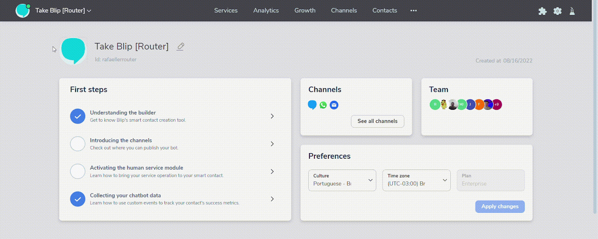Click the 'Preferences' card heading
598x239 pixels.
coord(329,156)
